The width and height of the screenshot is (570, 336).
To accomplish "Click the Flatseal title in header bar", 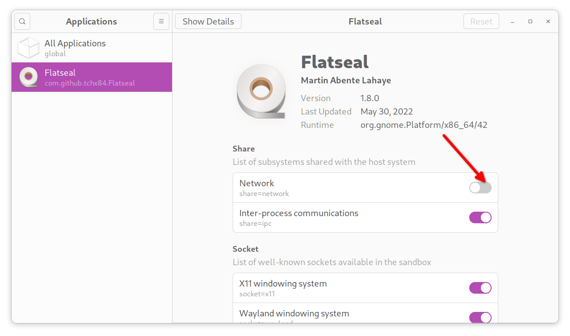I will pyautogui.click(x=365, y=21).
